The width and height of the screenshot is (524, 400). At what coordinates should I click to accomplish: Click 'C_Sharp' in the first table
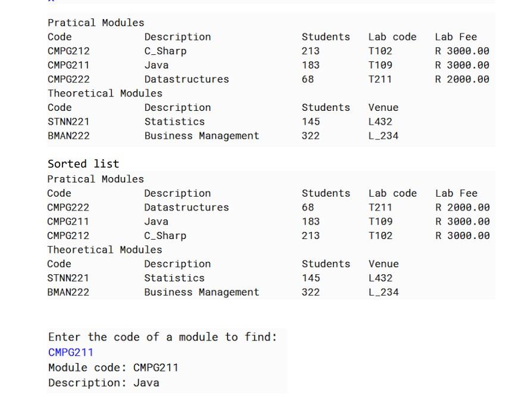pyautogui.click(x=166, y=51)
